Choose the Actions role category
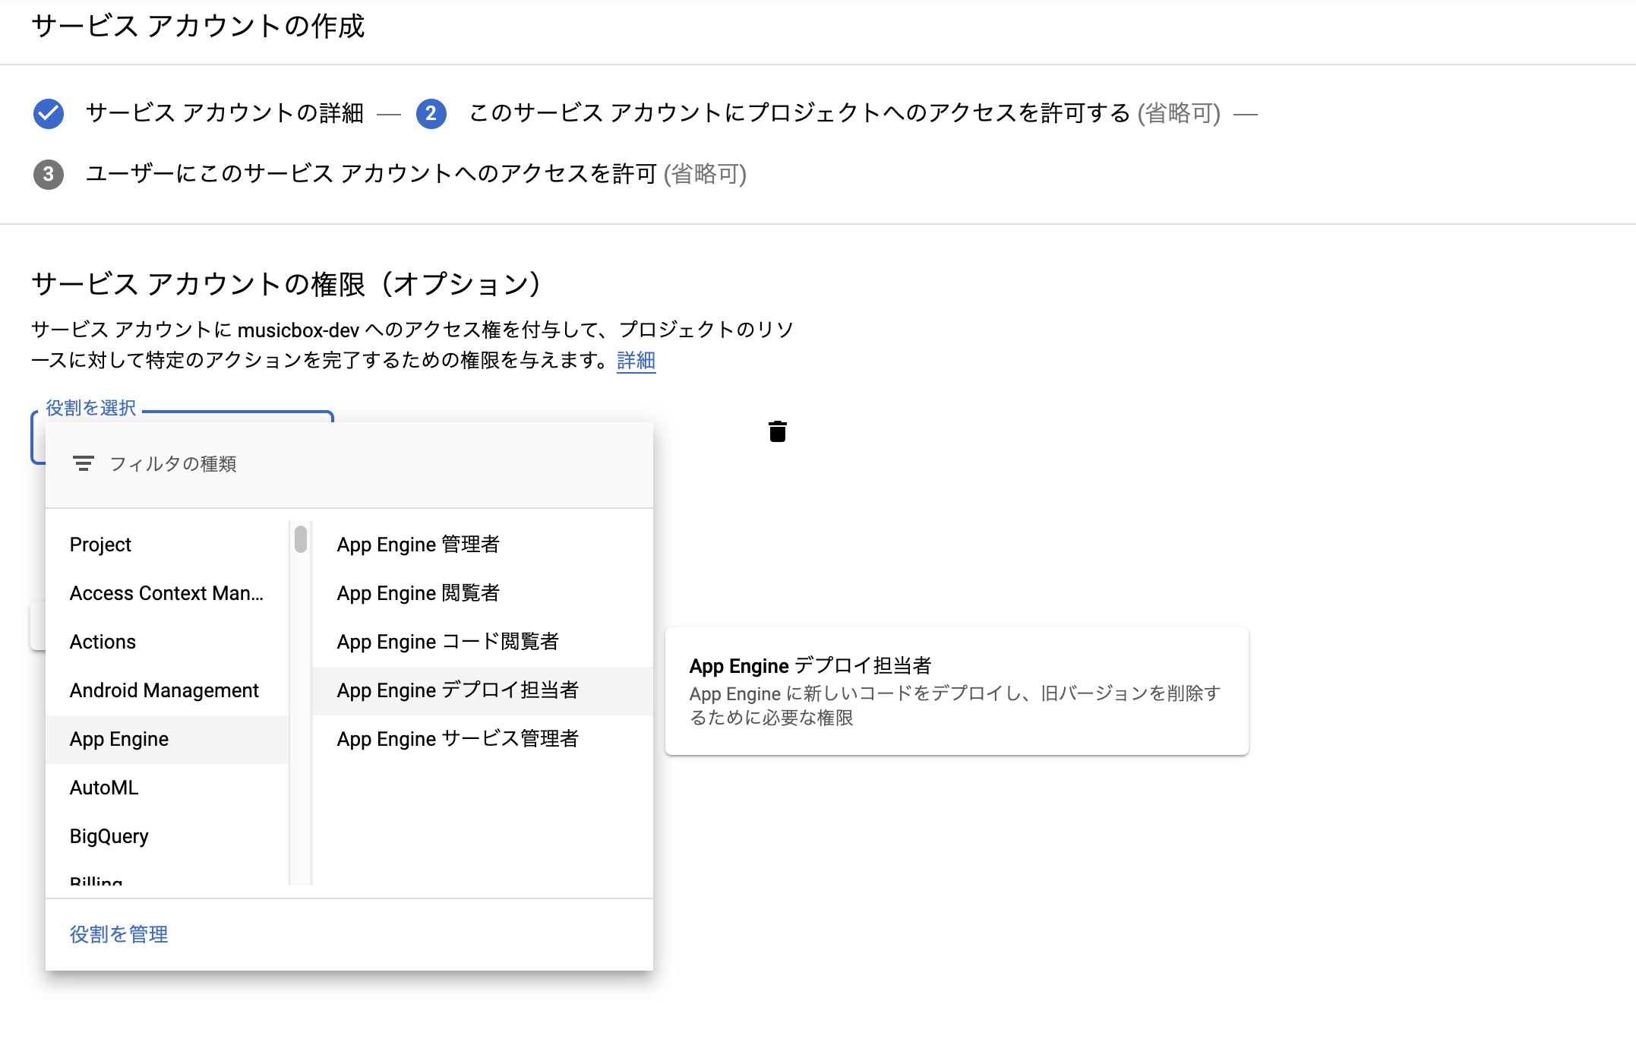1636x1042 pixels. (x=103, y=642)
